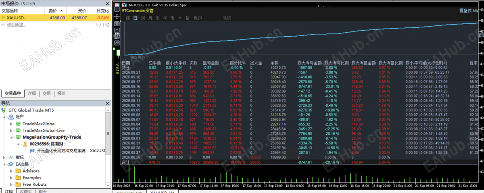The height and width of the screenshot is (193, 484).
Task: Sort Market Watch by 买价 column header
Action: tap(77, 10)
